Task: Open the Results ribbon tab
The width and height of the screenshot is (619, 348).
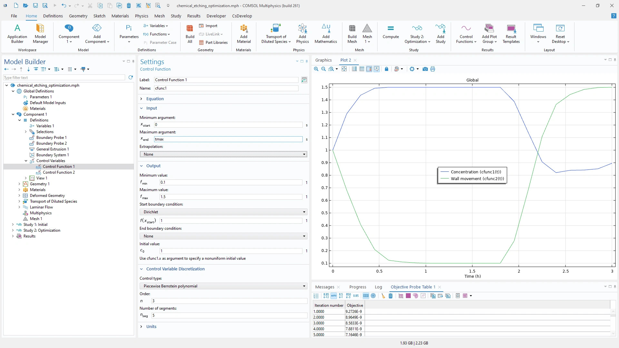Action: [193, 16]
